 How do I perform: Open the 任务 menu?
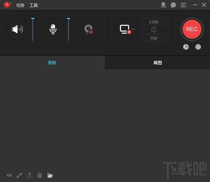coord(20,5)
